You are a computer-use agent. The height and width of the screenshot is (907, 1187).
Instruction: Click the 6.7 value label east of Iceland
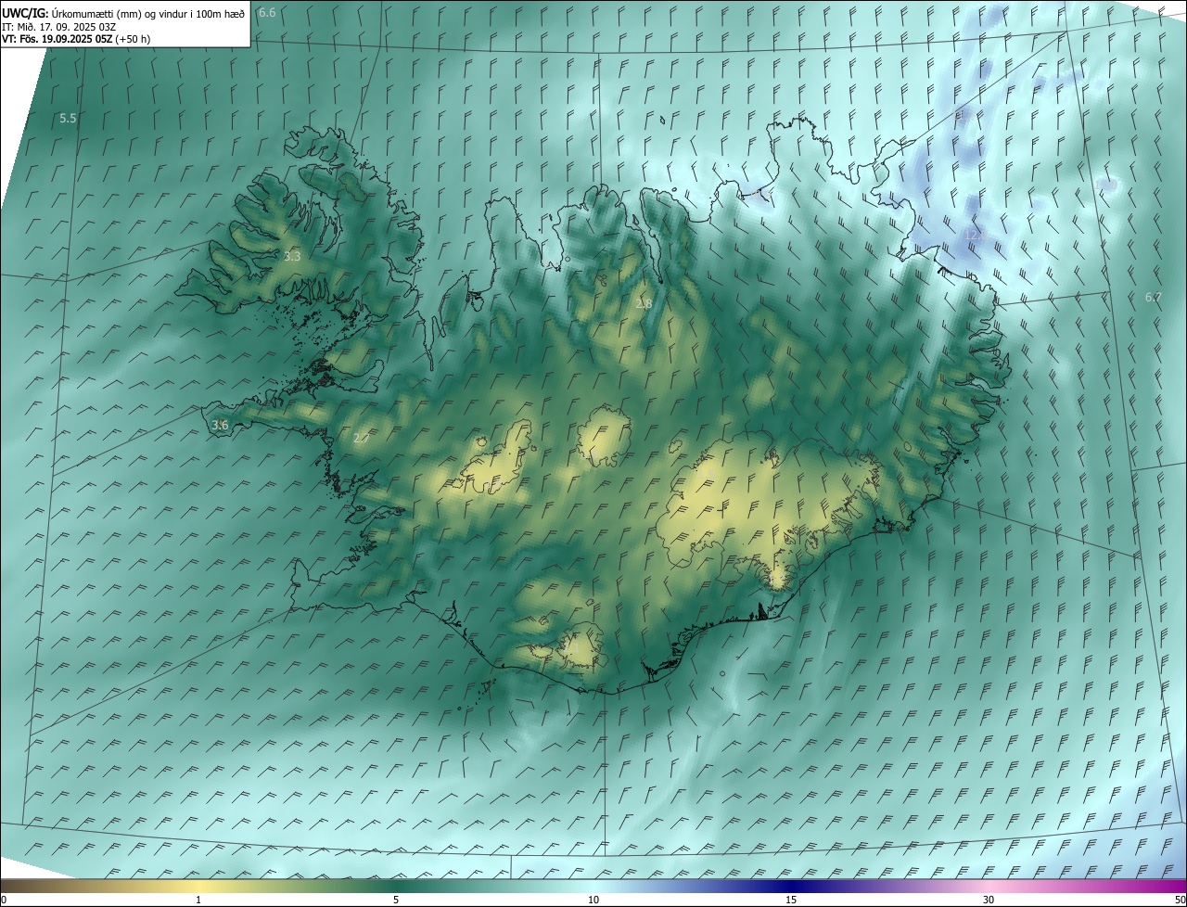tap(1153, 297)
